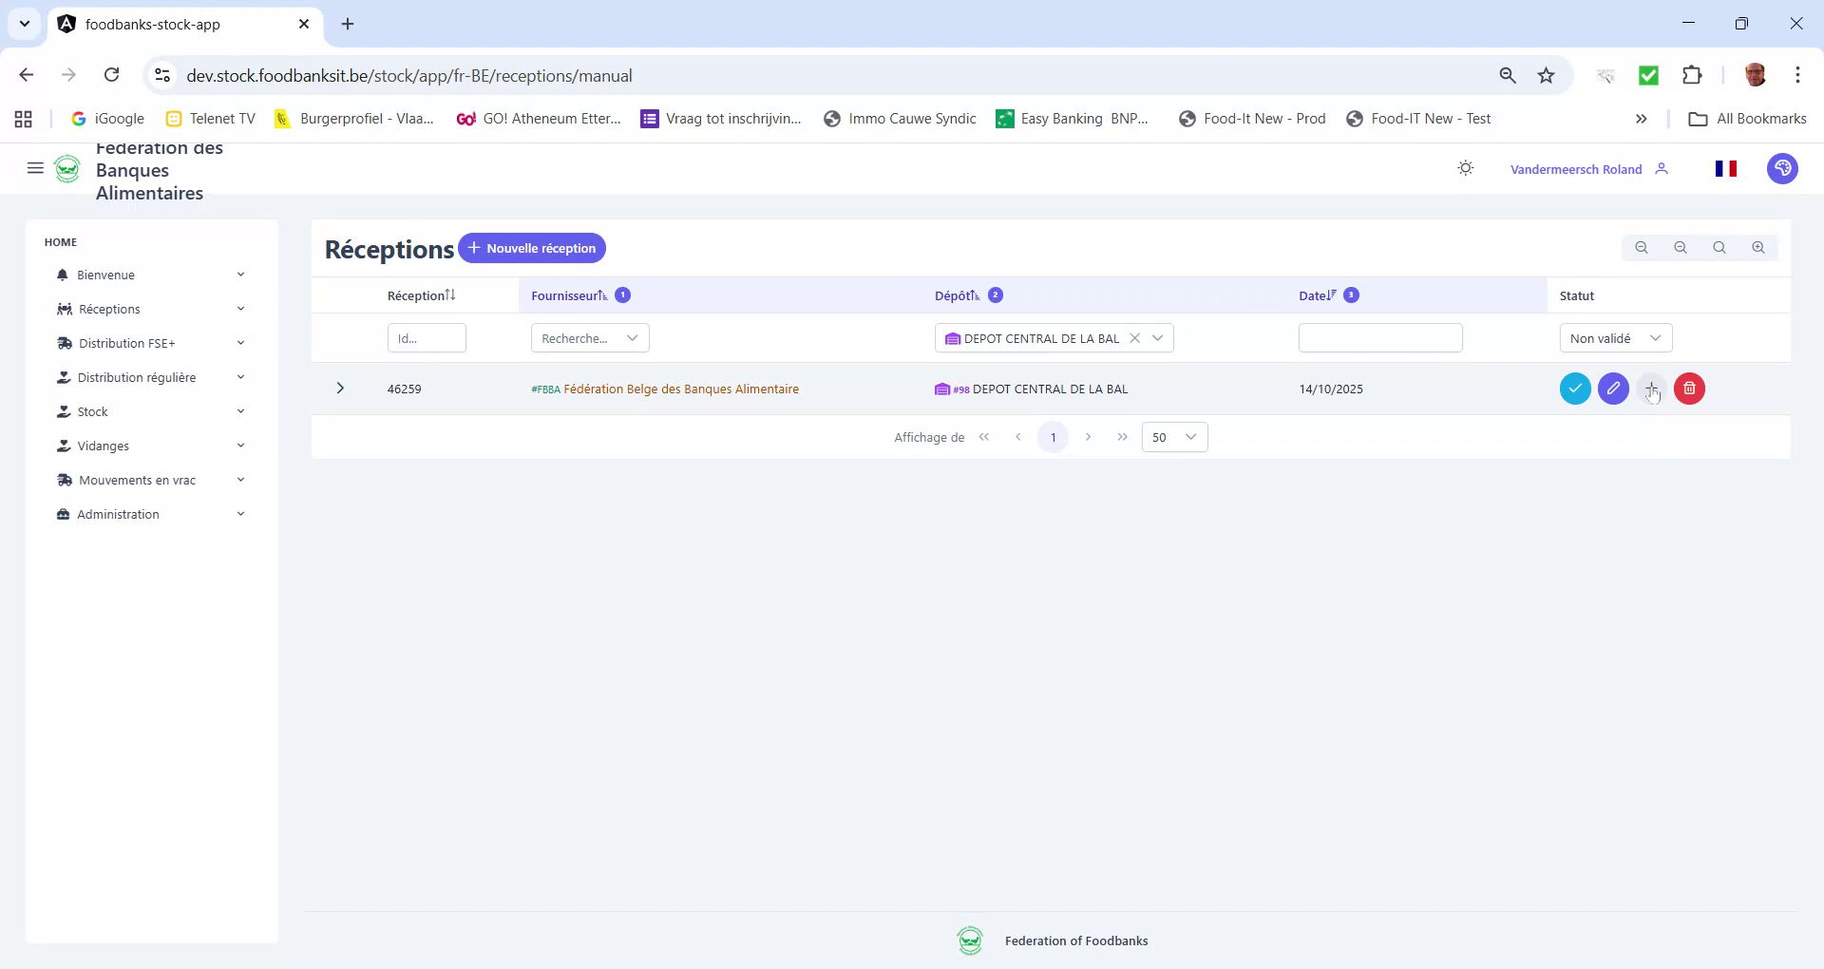Open the Statut dropdown showing Non validé
1824x969 pixels.
[x=1612, y=337]
